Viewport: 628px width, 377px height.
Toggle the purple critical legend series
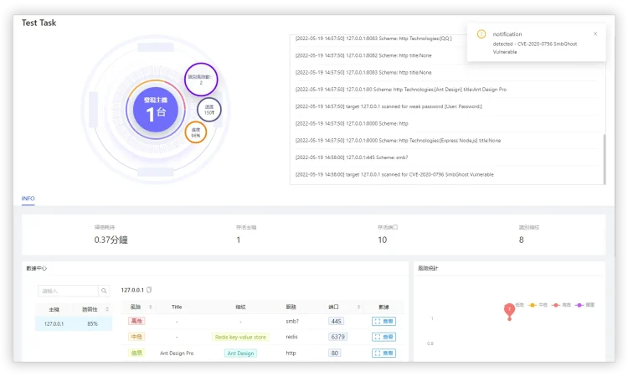pos(585,305)
